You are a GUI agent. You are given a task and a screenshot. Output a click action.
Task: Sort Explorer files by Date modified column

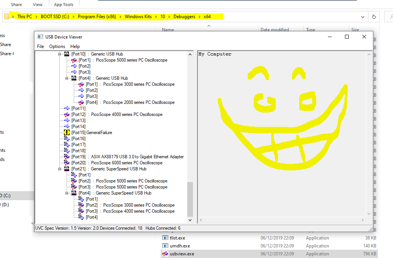[275, 29]
